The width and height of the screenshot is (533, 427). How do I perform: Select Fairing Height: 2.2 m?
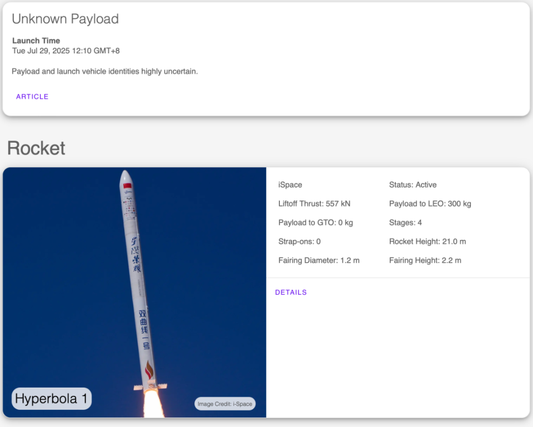click(425, 260)
